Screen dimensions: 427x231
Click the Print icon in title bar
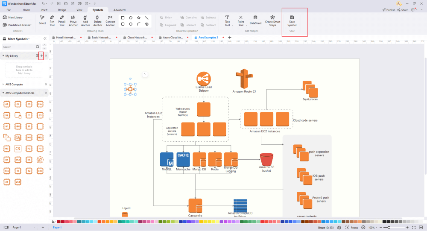[79, 3]
